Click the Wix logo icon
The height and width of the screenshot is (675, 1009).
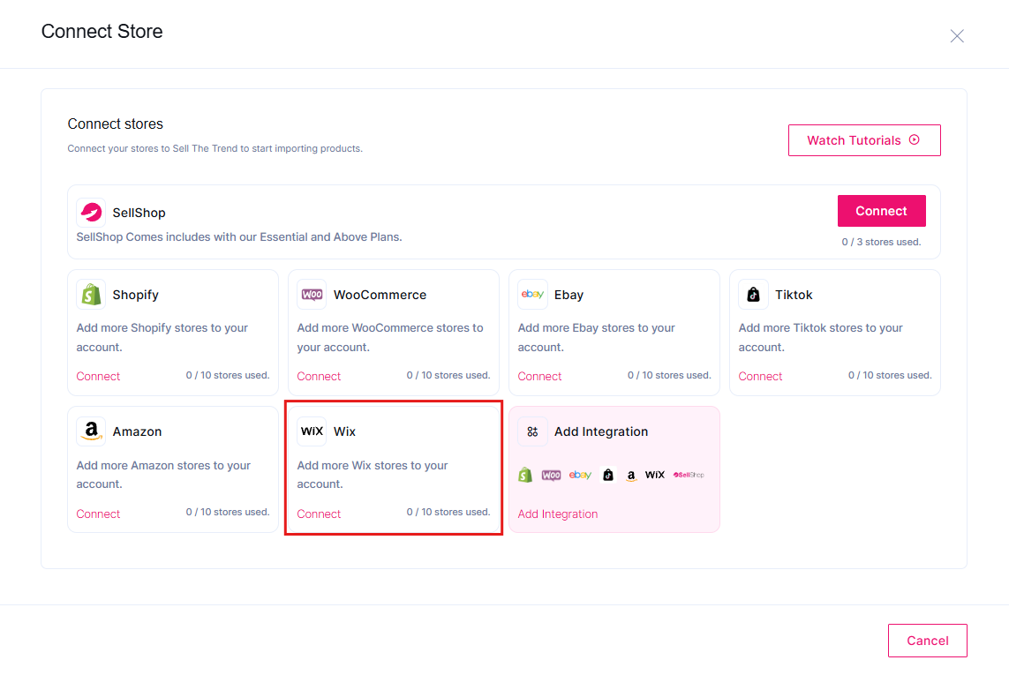pyautogui.click(x=312, y=431)
